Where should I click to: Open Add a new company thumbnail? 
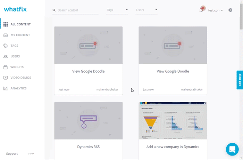(x=173, y=121)
